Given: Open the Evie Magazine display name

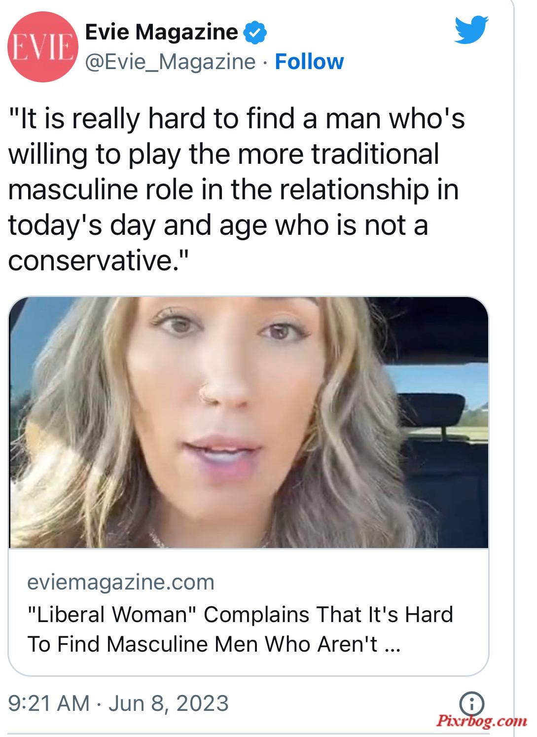Looking at the screenshot, I should [x=162, y=32].
